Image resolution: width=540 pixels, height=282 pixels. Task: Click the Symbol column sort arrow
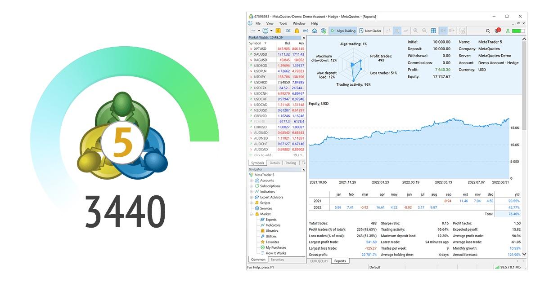265,43
